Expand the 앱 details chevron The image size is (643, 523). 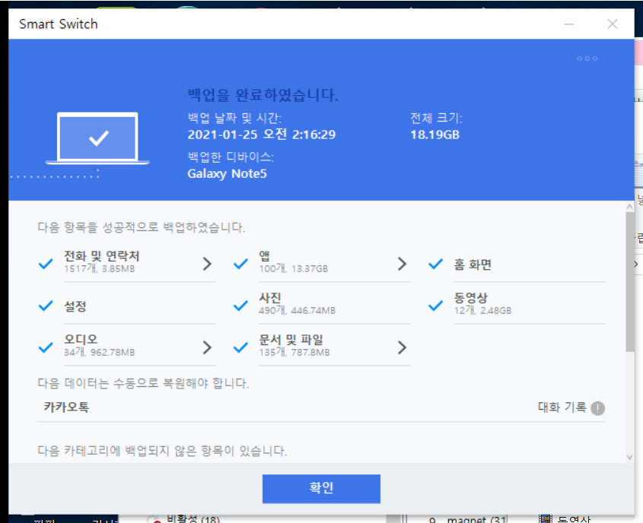tap(403, 264)
